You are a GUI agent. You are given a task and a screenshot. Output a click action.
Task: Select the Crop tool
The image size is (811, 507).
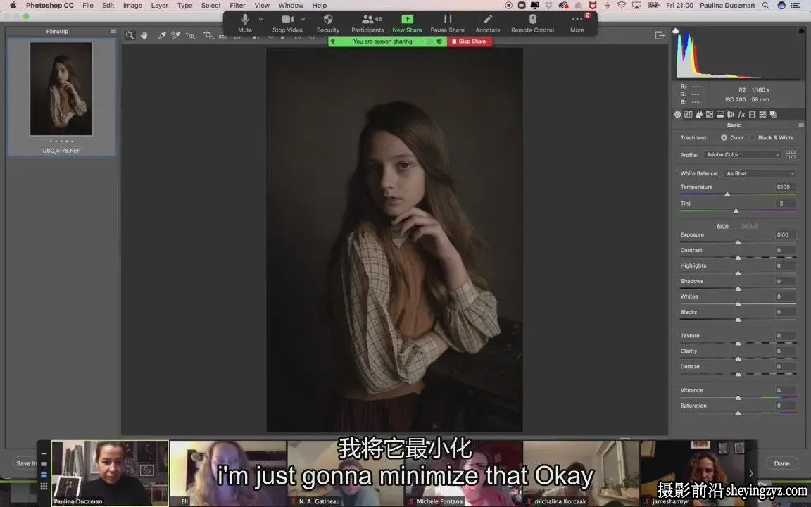208,35
